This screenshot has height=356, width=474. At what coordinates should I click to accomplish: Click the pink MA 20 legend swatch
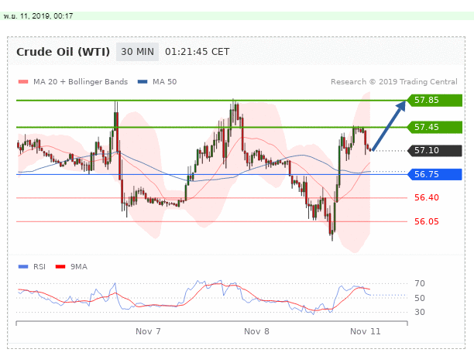(x=23, y=82)
